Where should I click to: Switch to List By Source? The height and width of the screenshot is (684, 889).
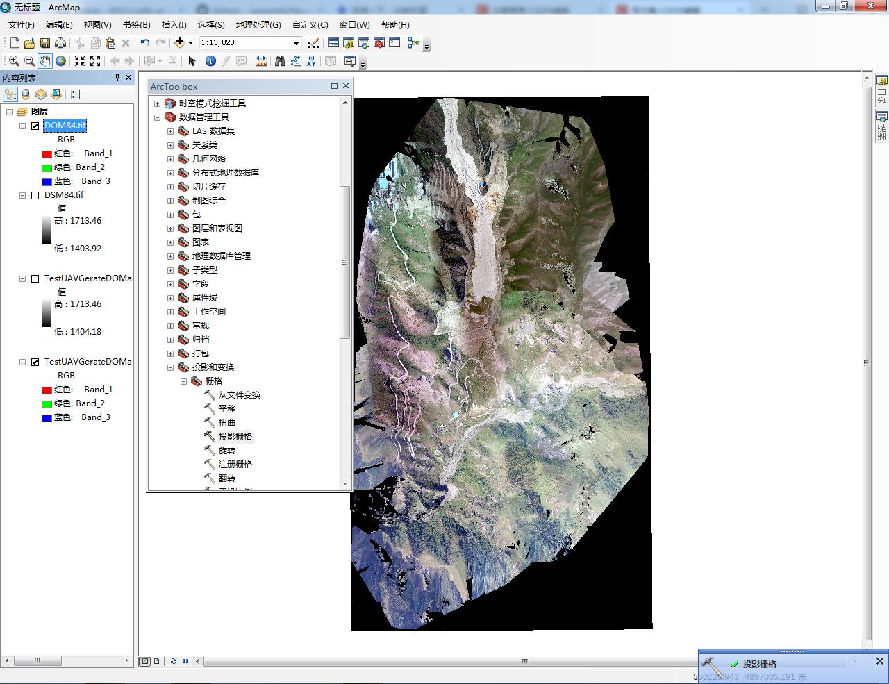26,94
